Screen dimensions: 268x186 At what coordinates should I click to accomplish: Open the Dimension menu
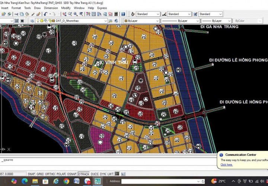click(51, 8)
